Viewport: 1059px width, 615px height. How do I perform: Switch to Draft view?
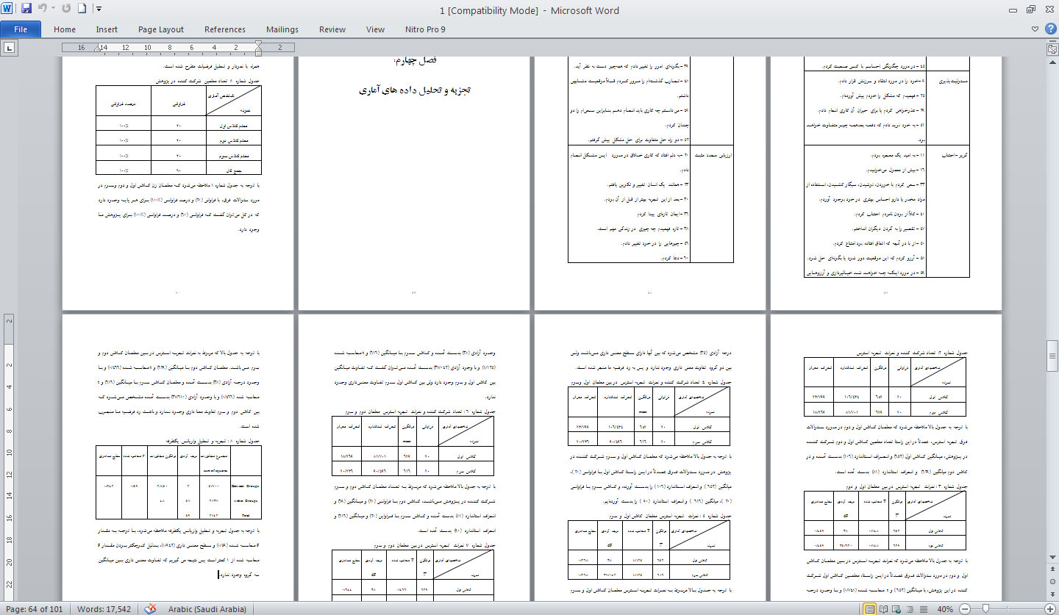[x=925, y=609]
